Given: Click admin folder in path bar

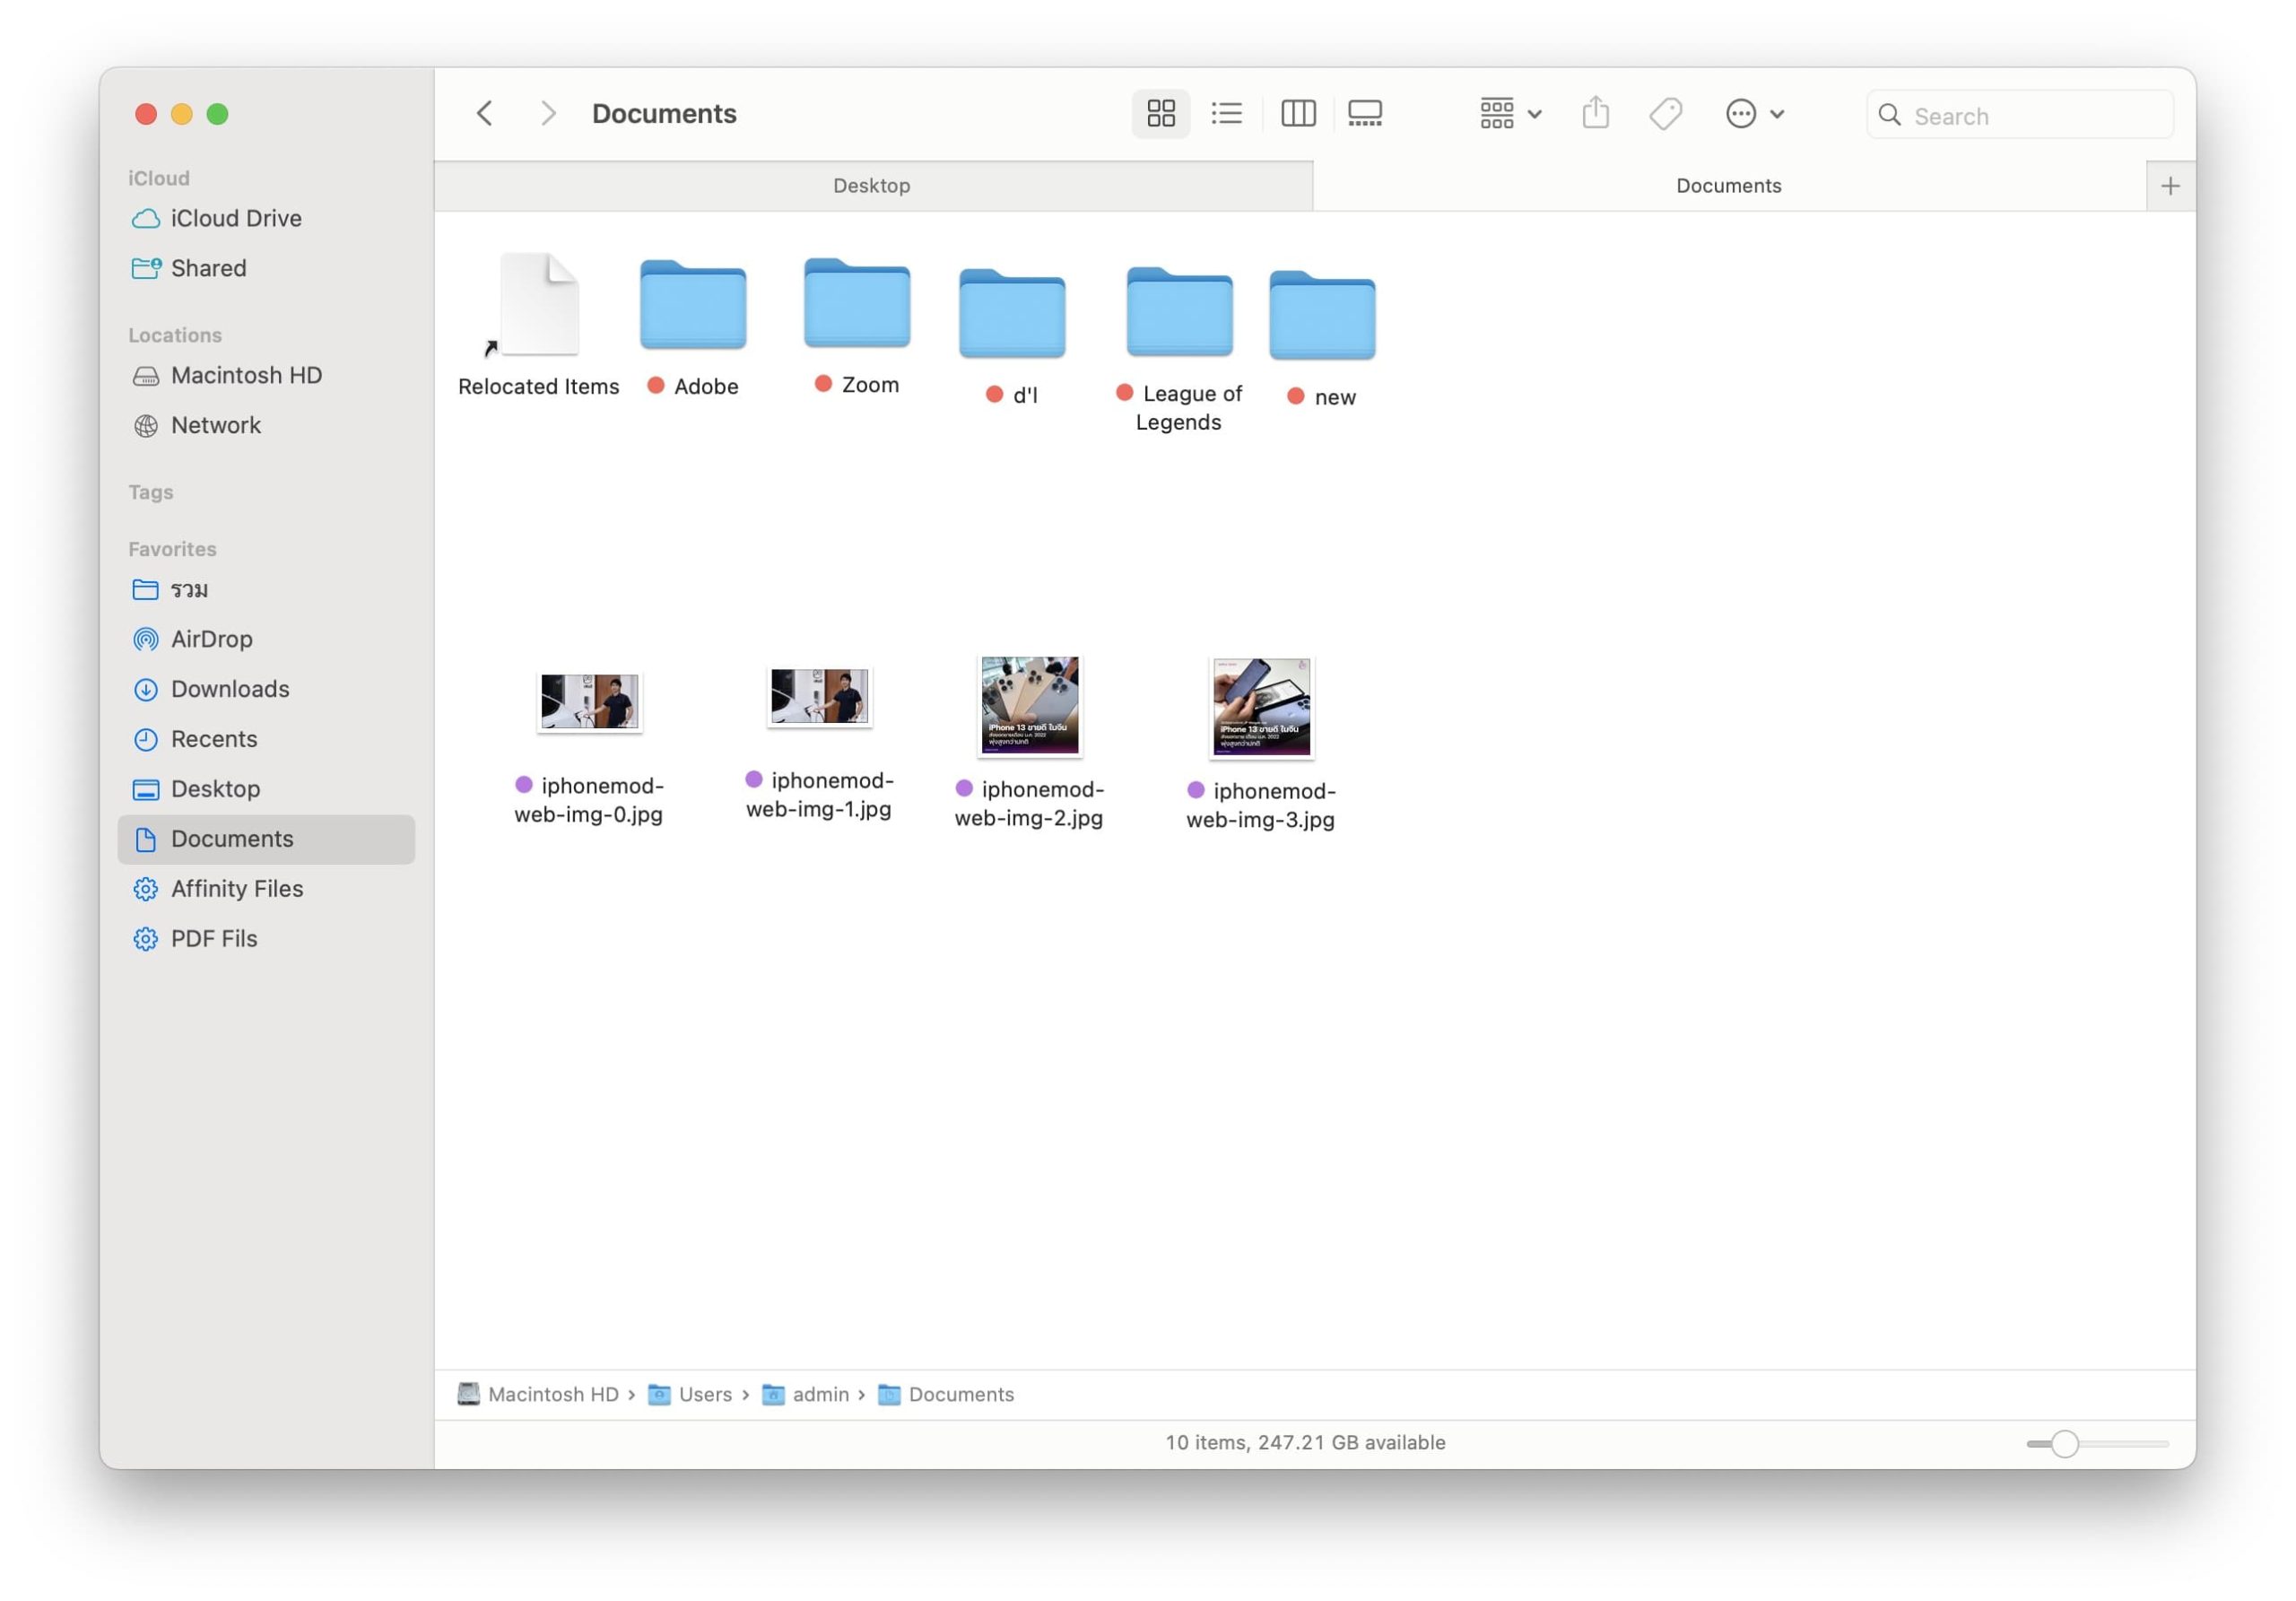Looking at the screenshot, I should coord(819,1394).
